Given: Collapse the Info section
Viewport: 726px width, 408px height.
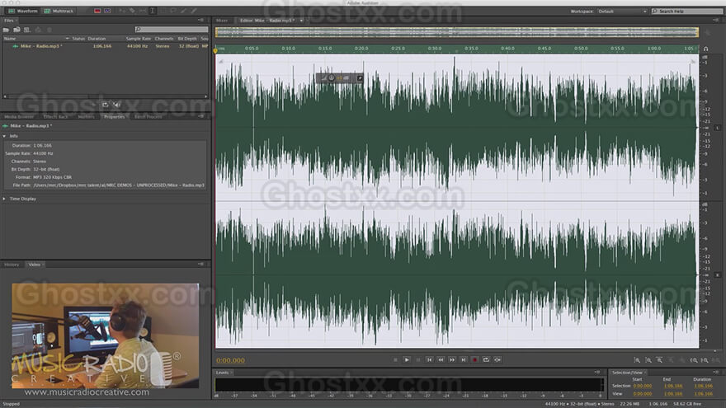Looking at the screenshot, I should (4, 136).
